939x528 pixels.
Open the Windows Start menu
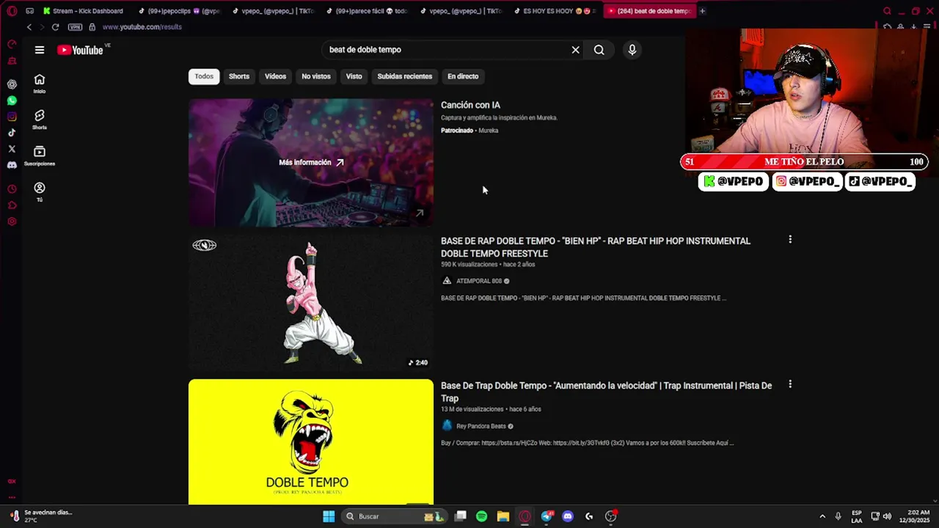329,516
